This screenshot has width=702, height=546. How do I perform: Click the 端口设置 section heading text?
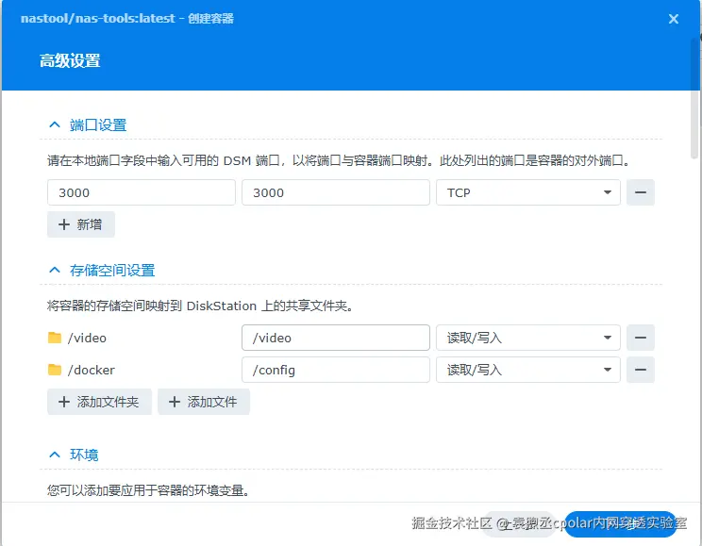(x=98, y=125)
